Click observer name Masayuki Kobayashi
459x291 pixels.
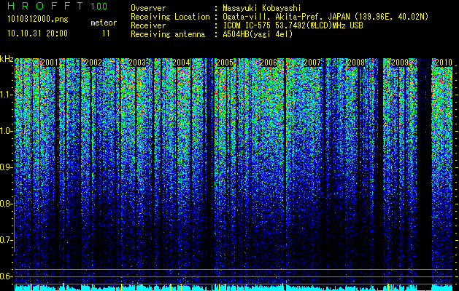point(262,8)
